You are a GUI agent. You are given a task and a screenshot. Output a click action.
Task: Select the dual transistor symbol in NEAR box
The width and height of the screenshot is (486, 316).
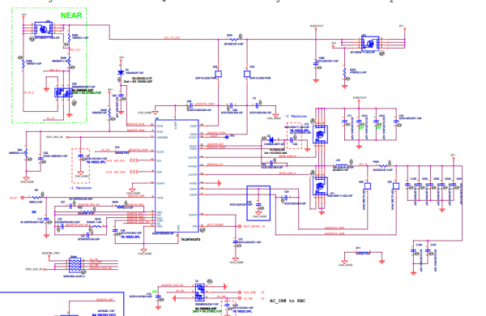[x=63, y=92]
